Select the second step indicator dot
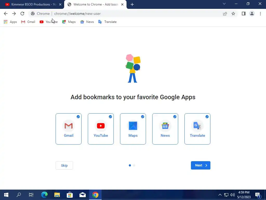The height and width of the screenshot is (200, 266). [134, 165]
